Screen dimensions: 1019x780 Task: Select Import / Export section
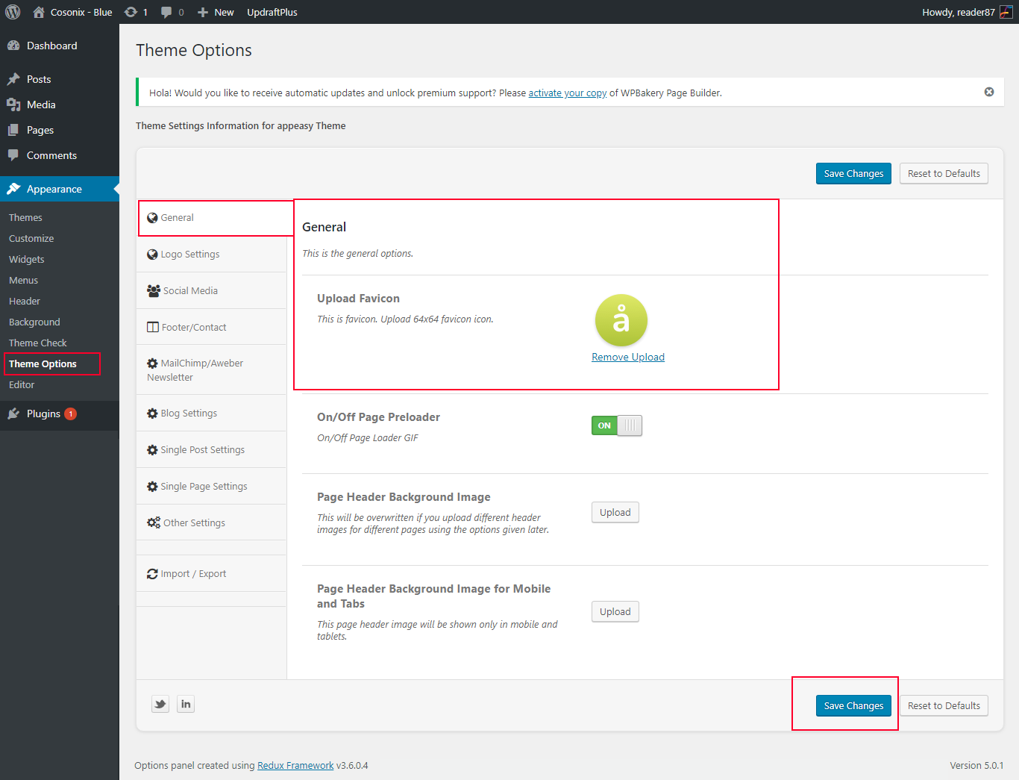click(x=193, y=574)
